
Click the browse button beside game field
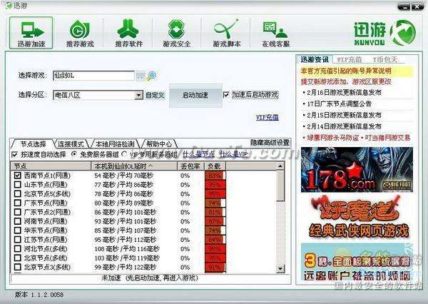(140, 76)
